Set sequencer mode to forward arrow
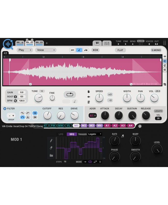Image resolution: width=168 pixels, height=205 pixels. [x=85, y=162]
